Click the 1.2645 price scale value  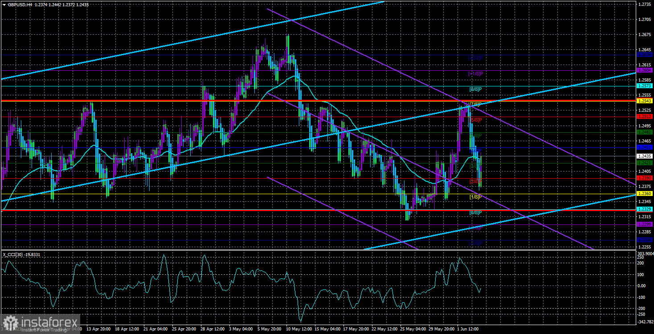[x=644, y=49]
